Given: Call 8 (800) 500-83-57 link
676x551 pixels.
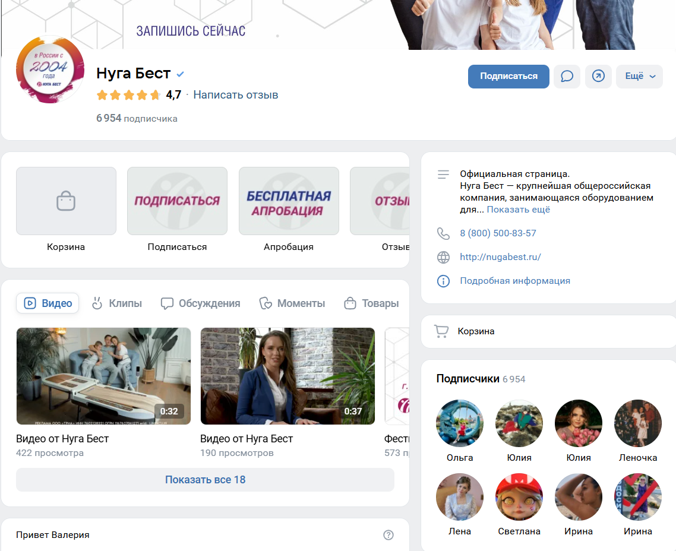Looking at the screenshot, I should (x=498, y=233).
